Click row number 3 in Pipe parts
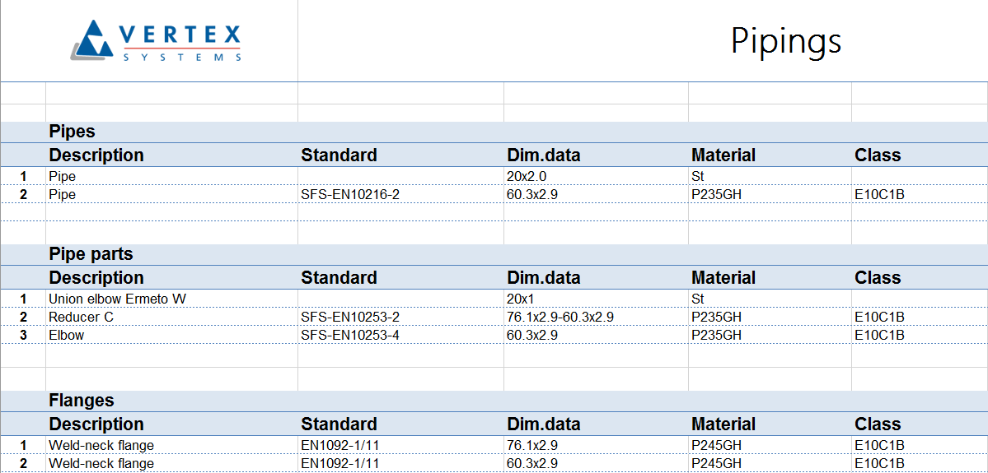Viewport: 988px width, 473px height. click(x=24, y=335)
